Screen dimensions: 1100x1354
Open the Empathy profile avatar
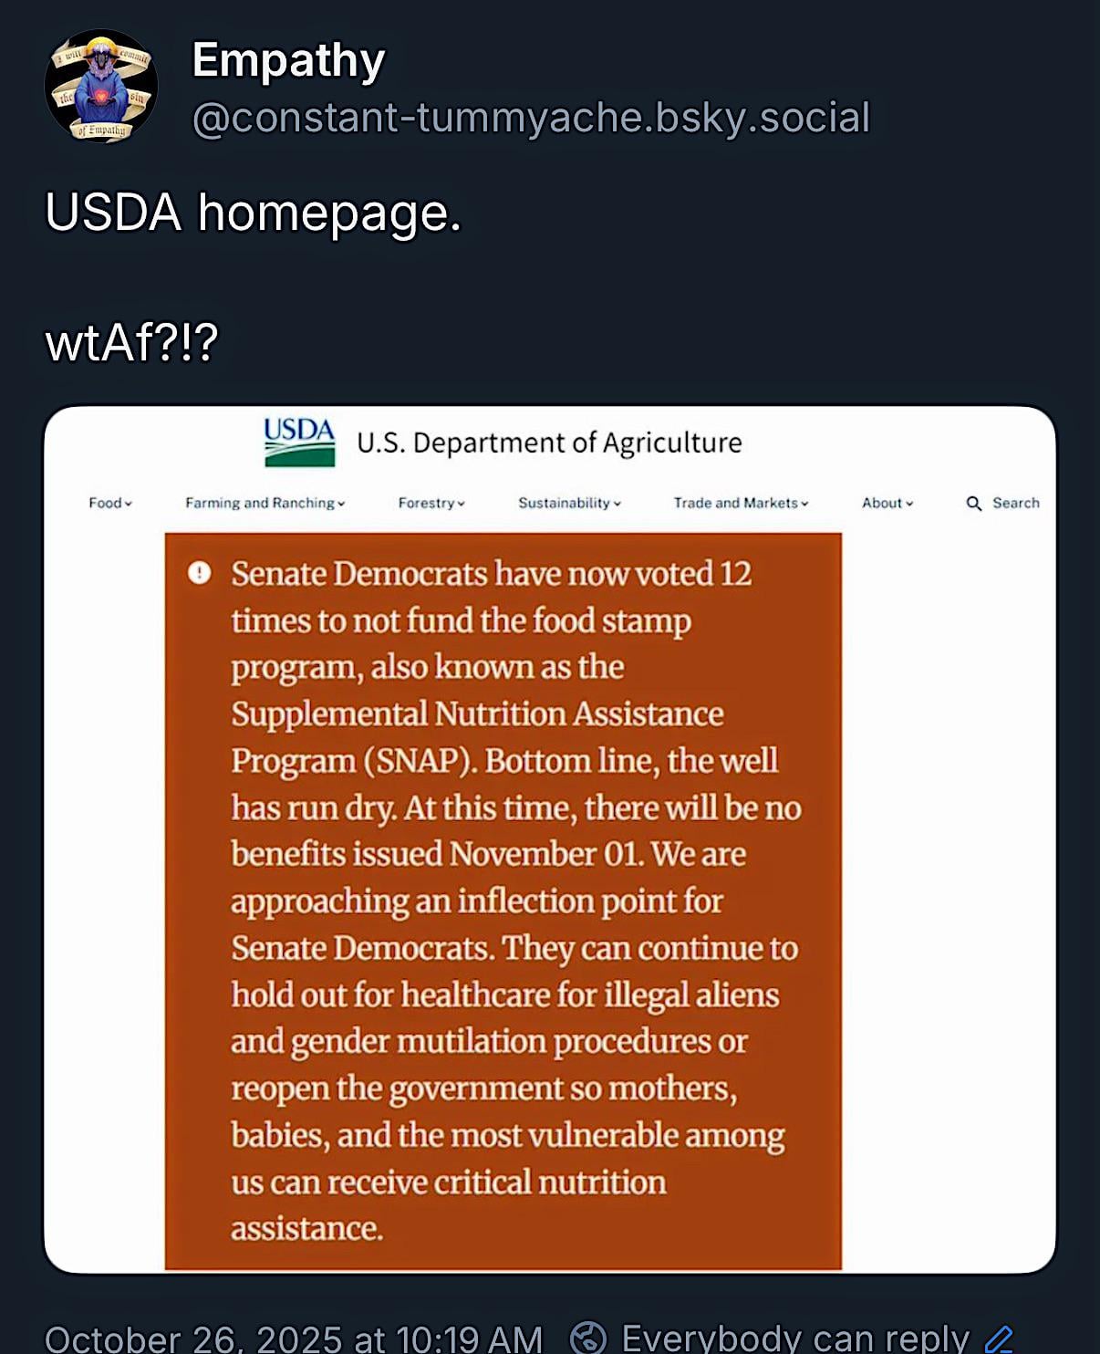(101, 87)
